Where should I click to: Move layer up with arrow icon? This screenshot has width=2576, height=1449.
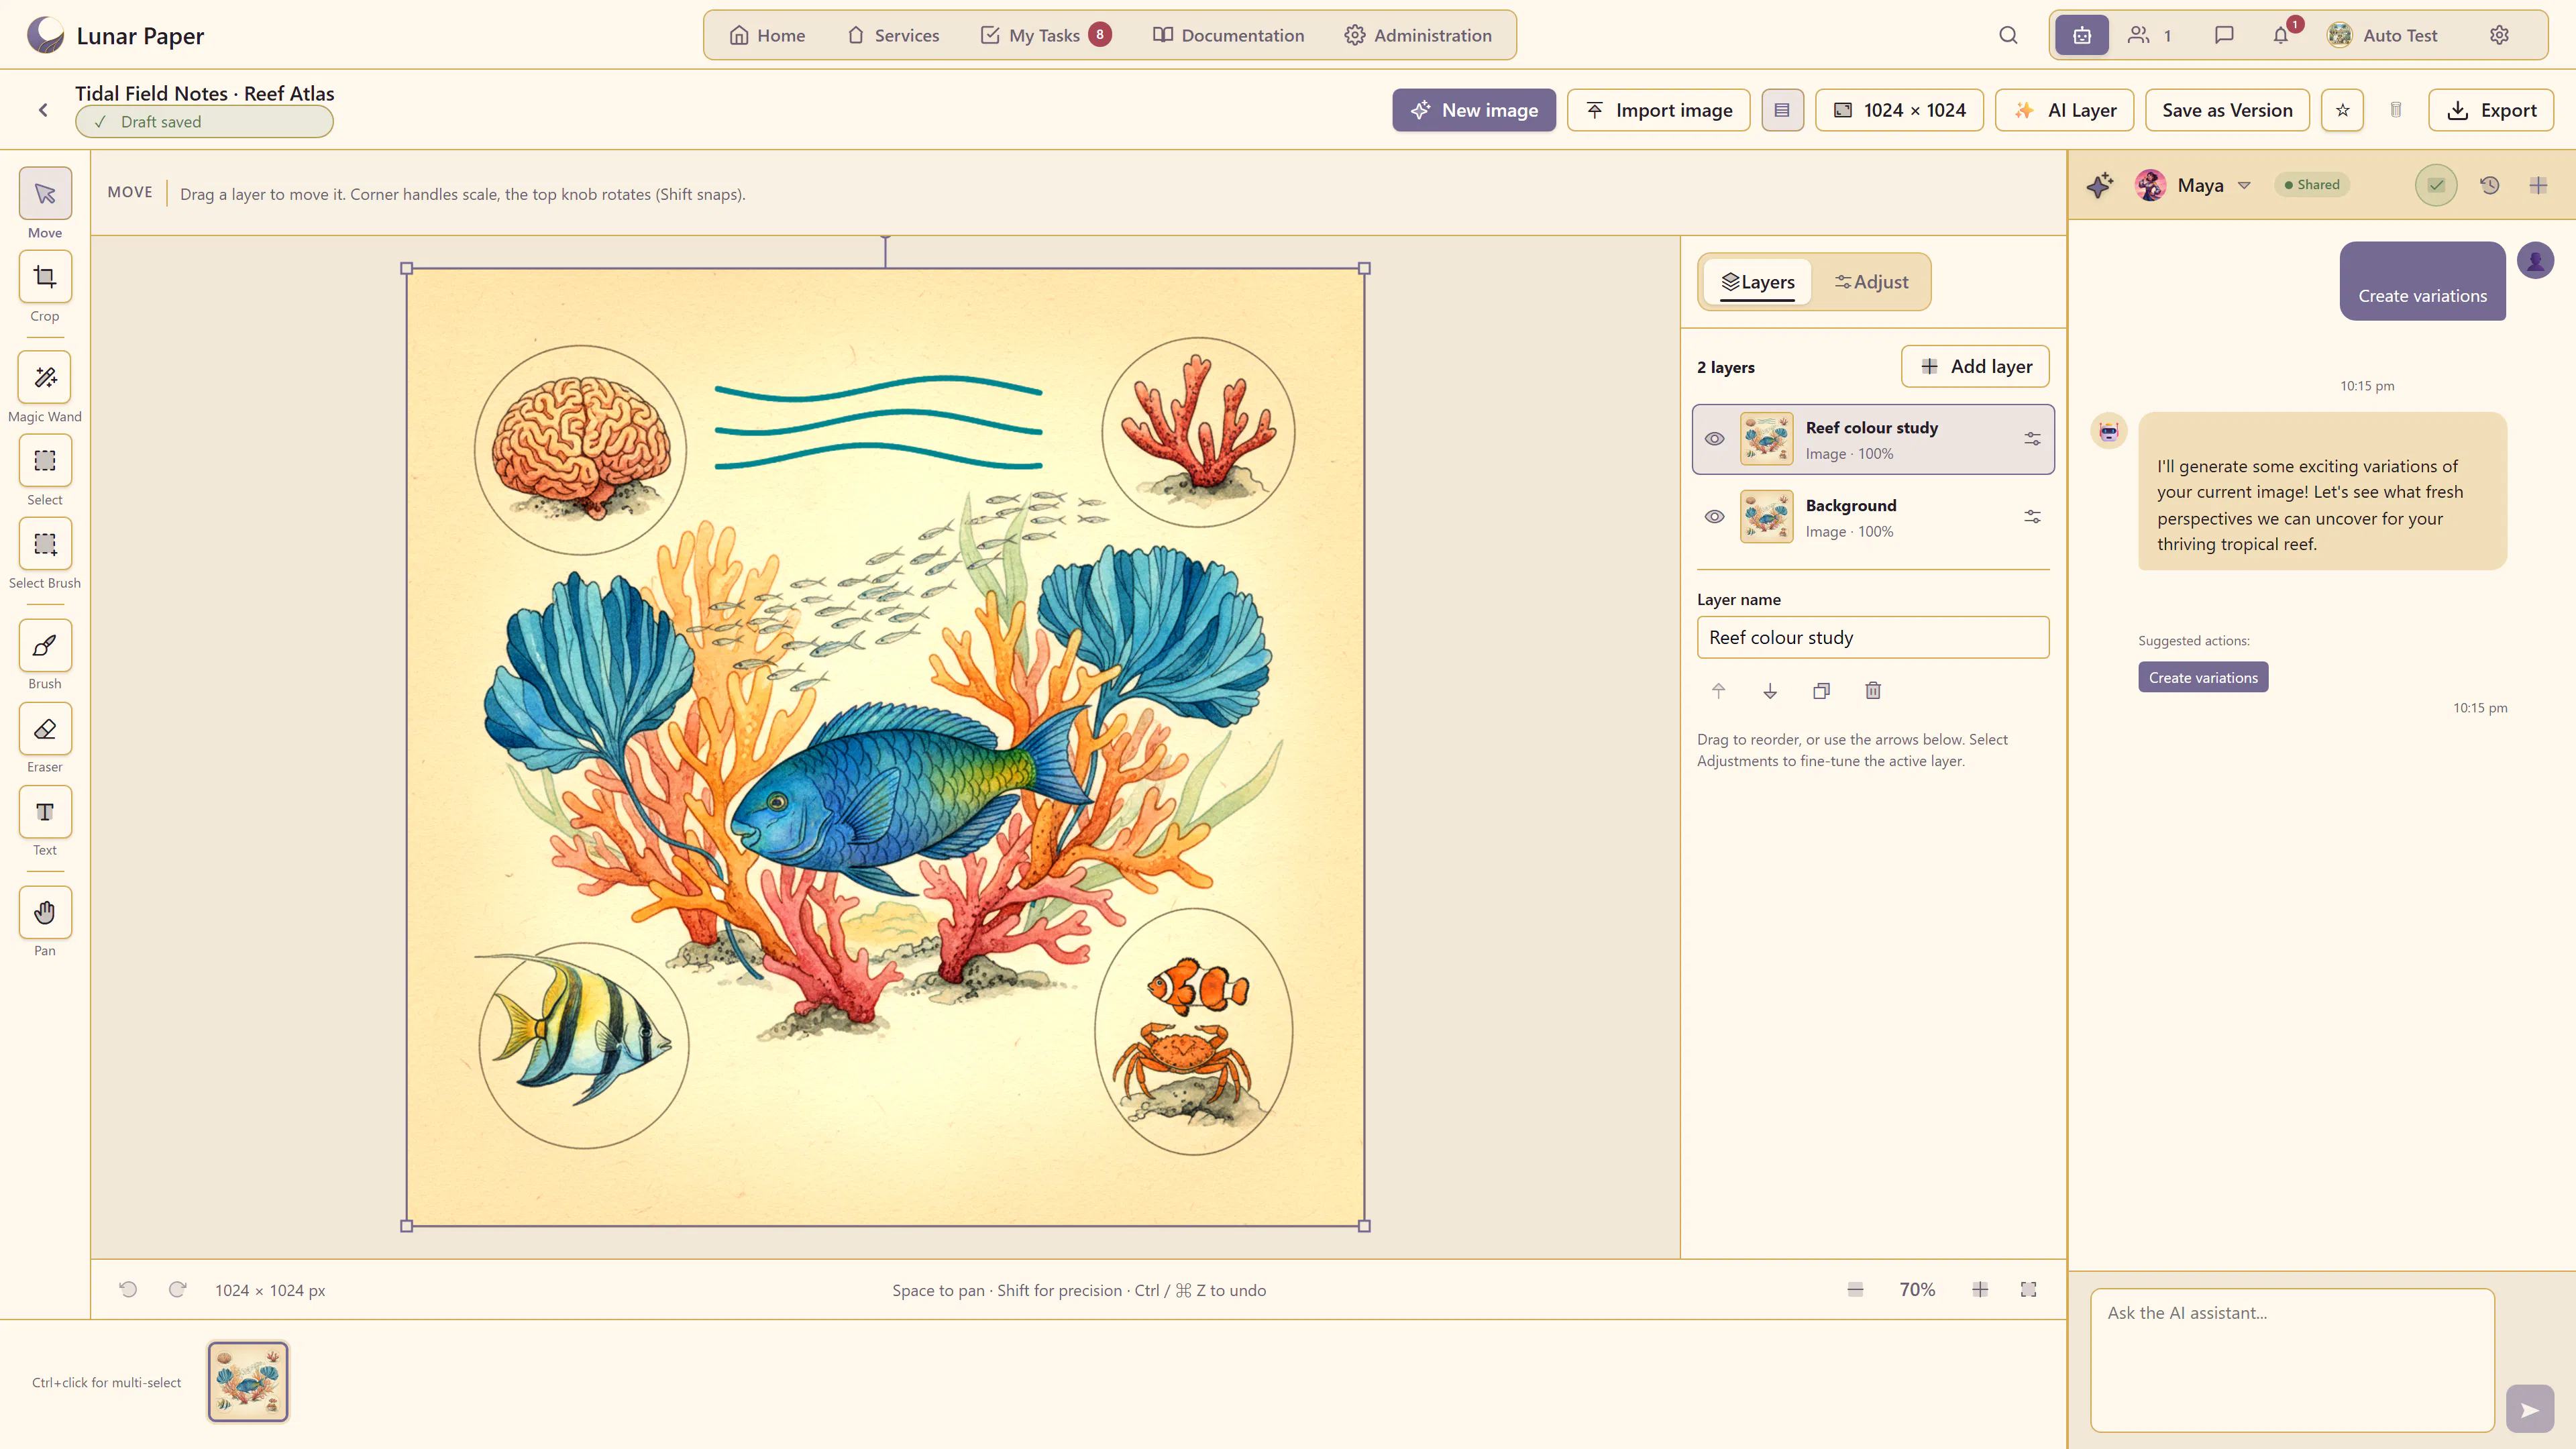tap(1718, 690)
